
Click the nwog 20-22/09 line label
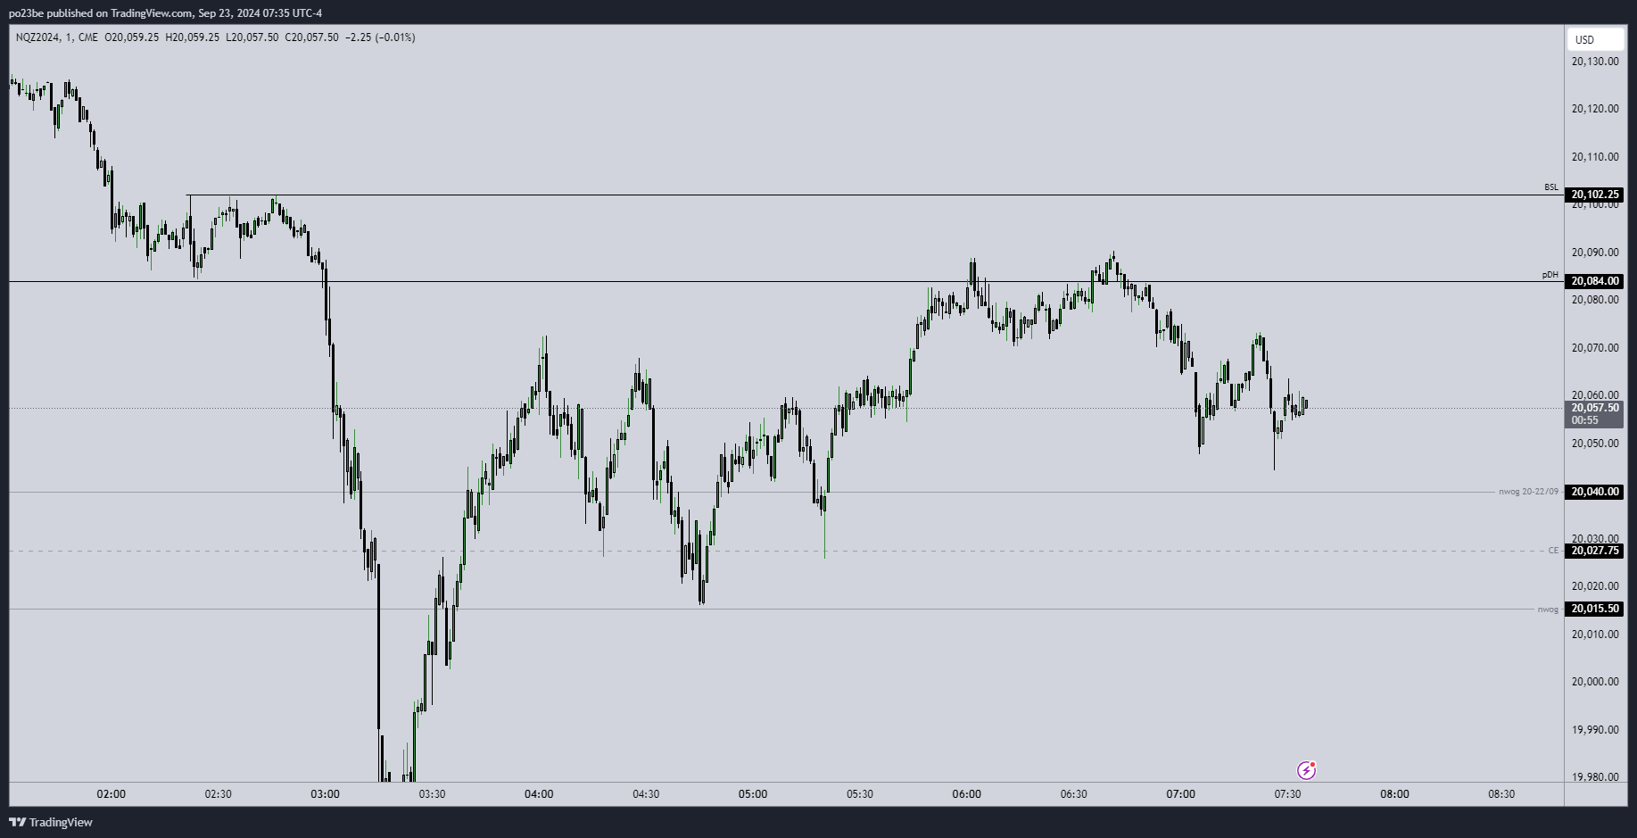pos(1528,492)
